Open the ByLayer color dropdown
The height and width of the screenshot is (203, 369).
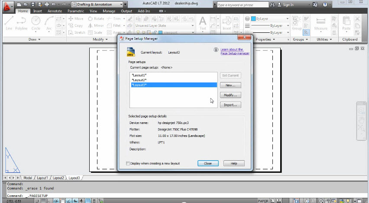270,19
